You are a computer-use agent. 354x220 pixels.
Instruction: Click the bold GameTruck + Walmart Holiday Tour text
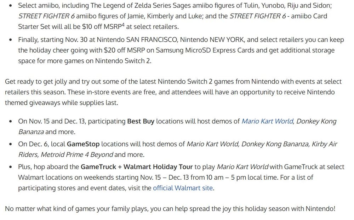click(x=137, y=167)
